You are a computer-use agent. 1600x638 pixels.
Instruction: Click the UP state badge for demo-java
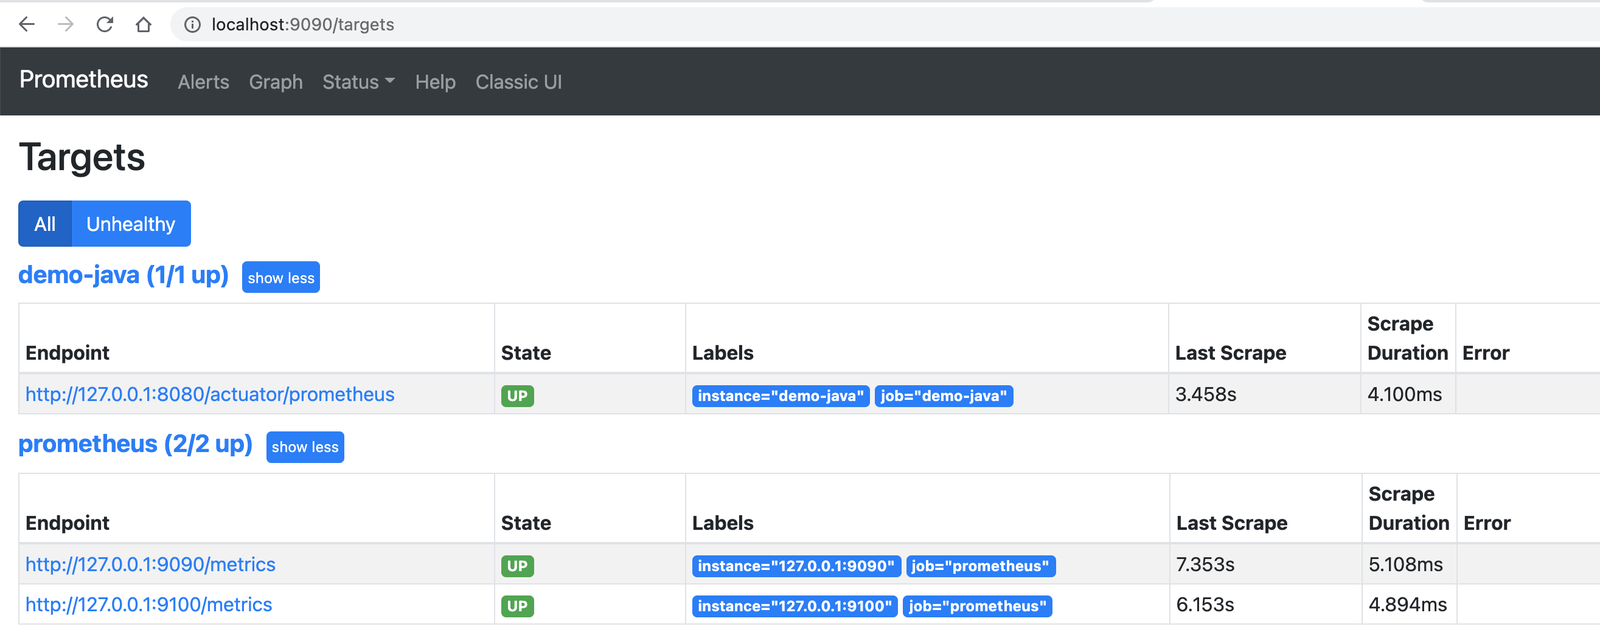[517, 396]
